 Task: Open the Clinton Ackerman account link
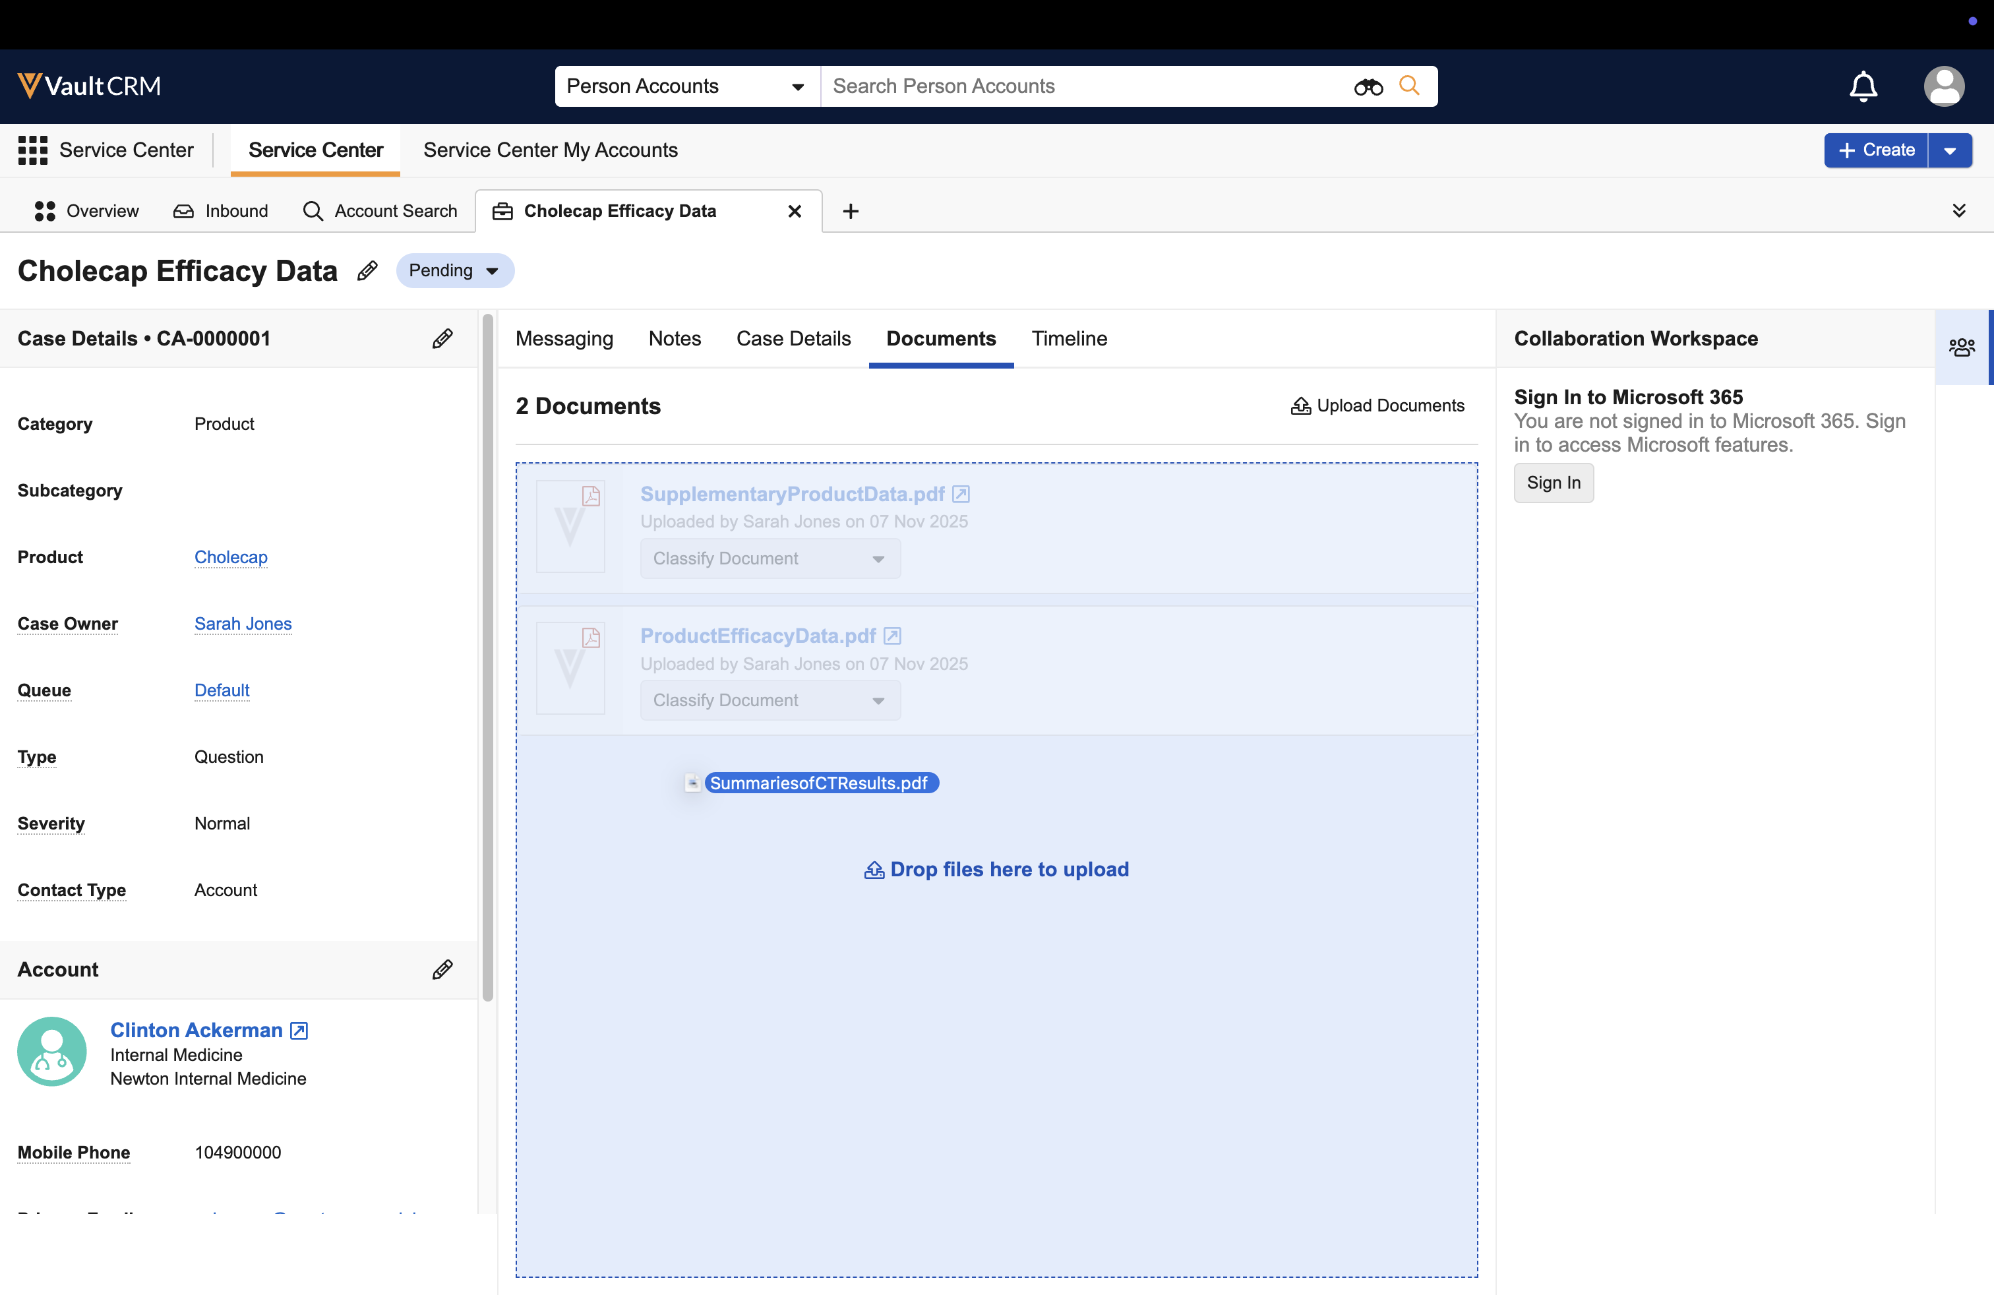click(x=196, y=1029)
